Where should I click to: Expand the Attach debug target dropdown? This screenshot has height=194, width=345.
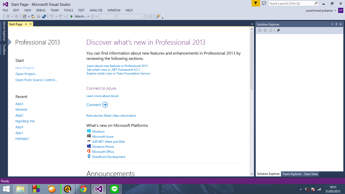88,16
